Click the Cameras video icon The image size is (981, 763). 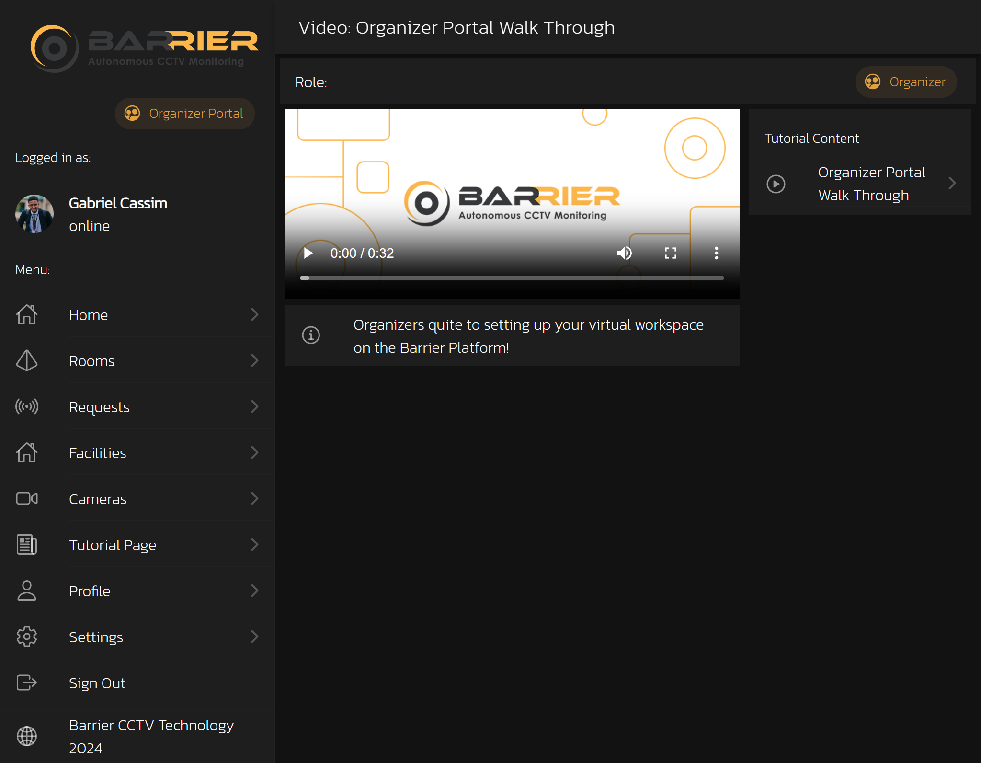coord(27,498)
